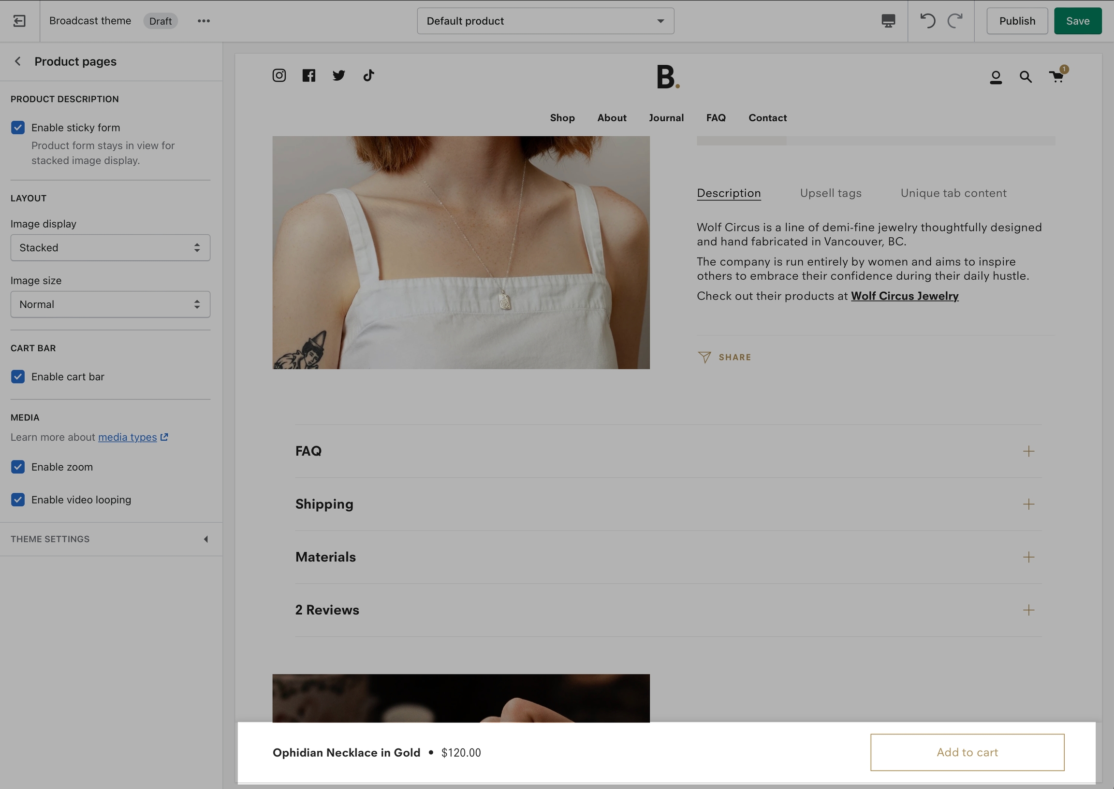This screenshot has height=789, width=1114.
Task: Go back using the Product pages arrow
Action: tap(18, 61)
